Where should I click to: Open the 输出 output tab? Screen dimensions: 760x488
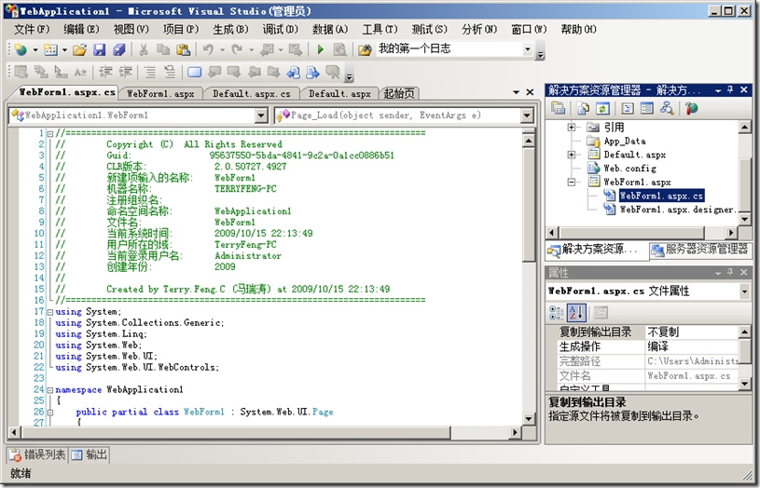(90, 454)
